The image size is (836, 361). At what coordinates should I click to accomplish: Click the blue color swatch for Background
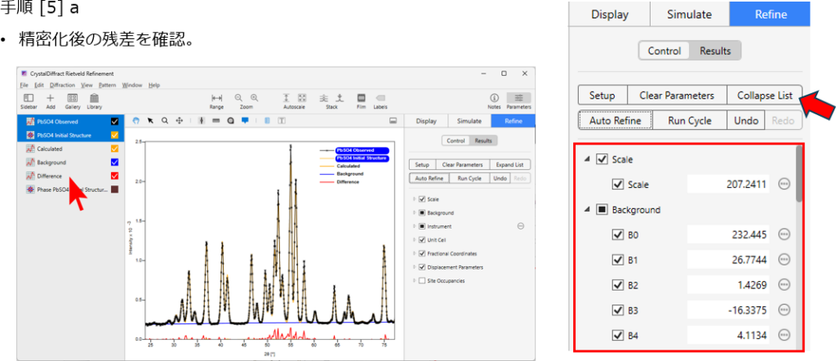[114, 163]
